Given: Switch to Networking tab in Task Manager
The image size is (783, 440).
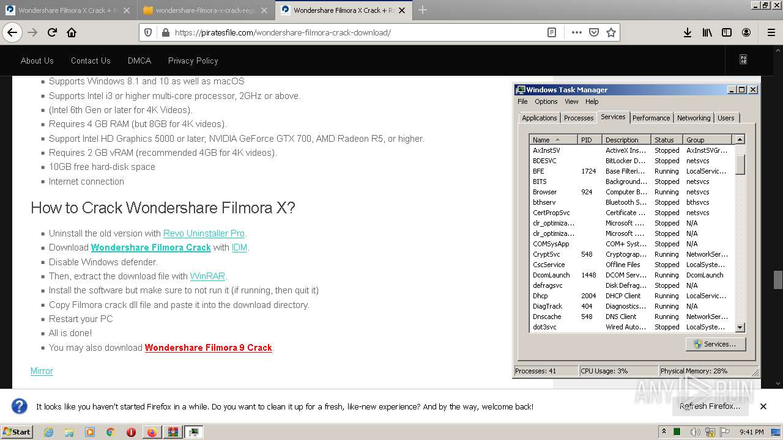Looking at the screenshot, I should [x=694, y=118].
